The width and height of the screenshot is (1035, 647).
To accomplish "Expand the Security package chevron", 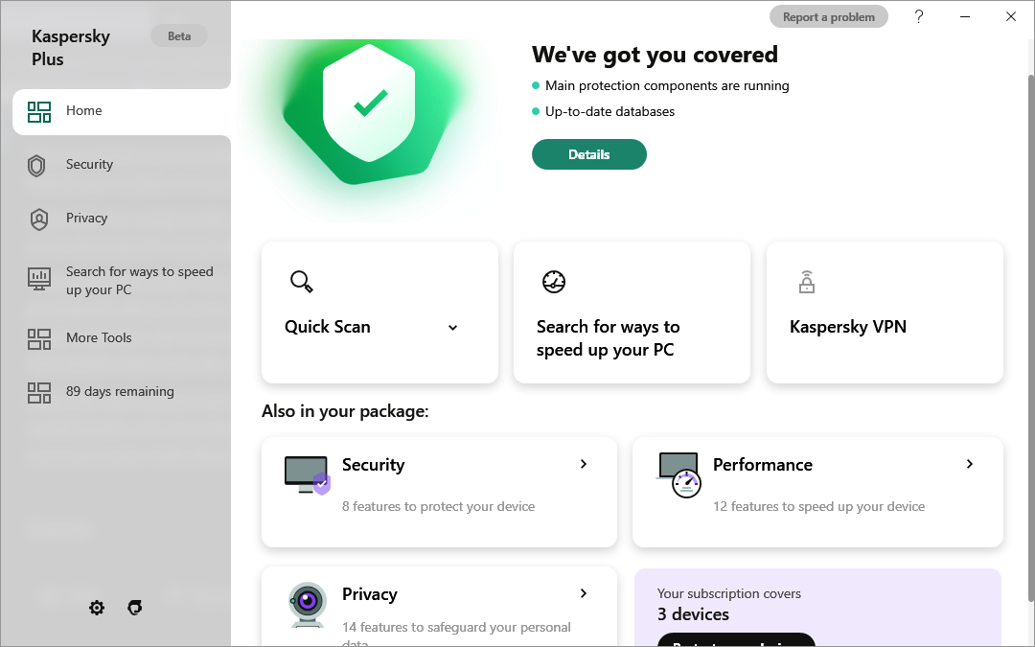I will pos(584,464).
